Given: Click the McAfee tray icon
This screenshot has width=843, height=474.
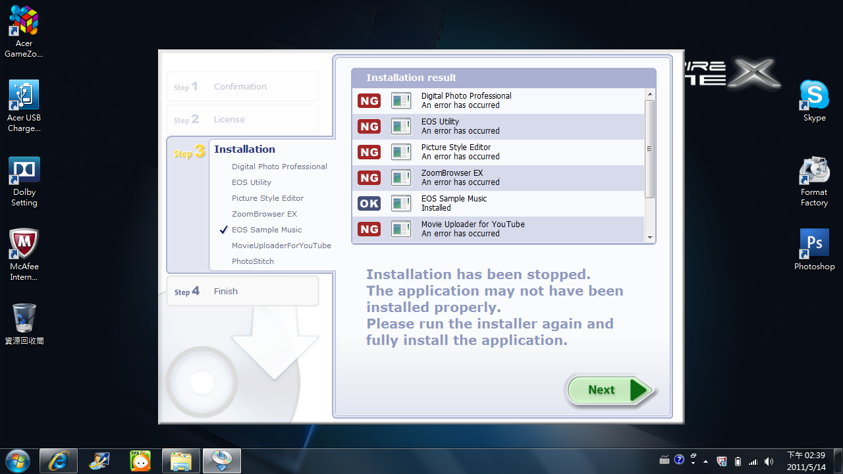Looking at the screenshot, I should click(722, 461).
